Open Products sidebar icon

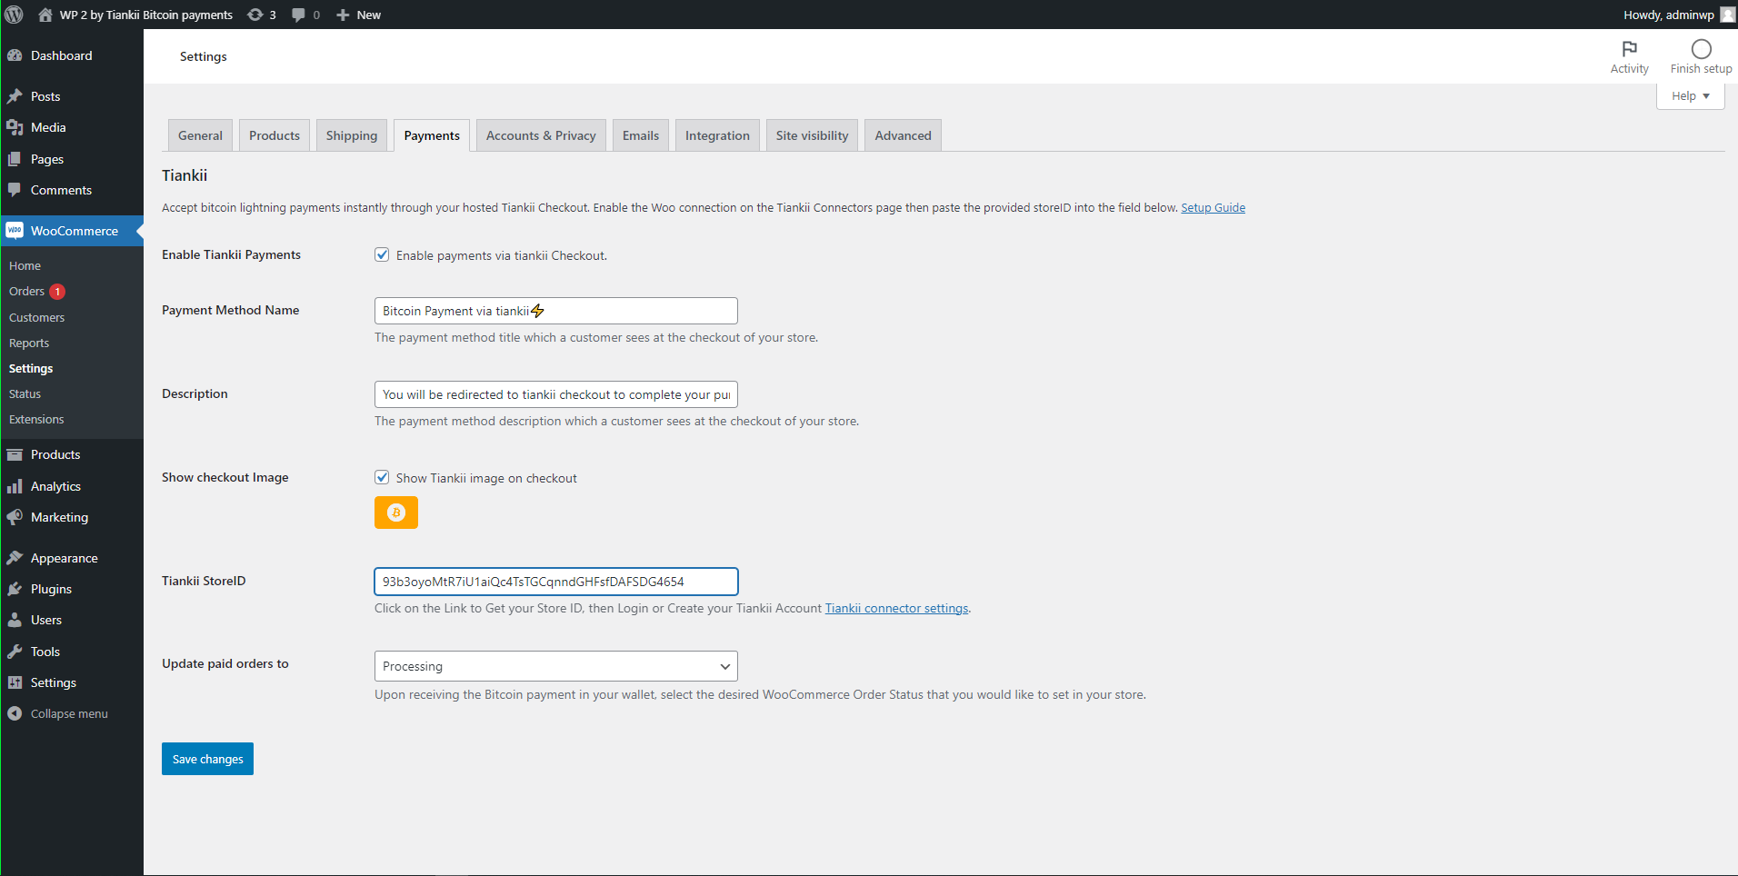15,454
